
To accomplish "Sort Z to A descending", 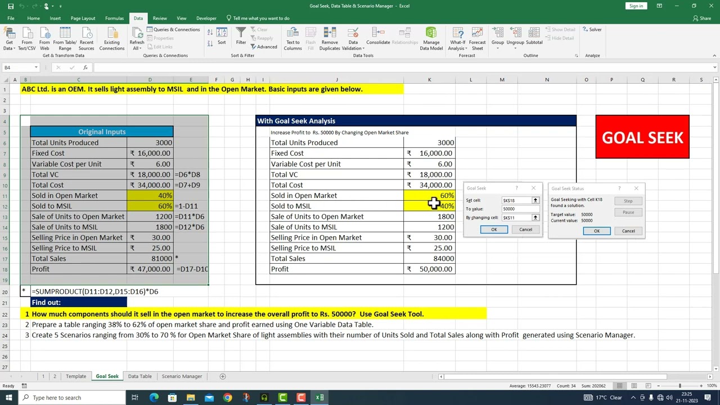I will click(x=210, y=43).
